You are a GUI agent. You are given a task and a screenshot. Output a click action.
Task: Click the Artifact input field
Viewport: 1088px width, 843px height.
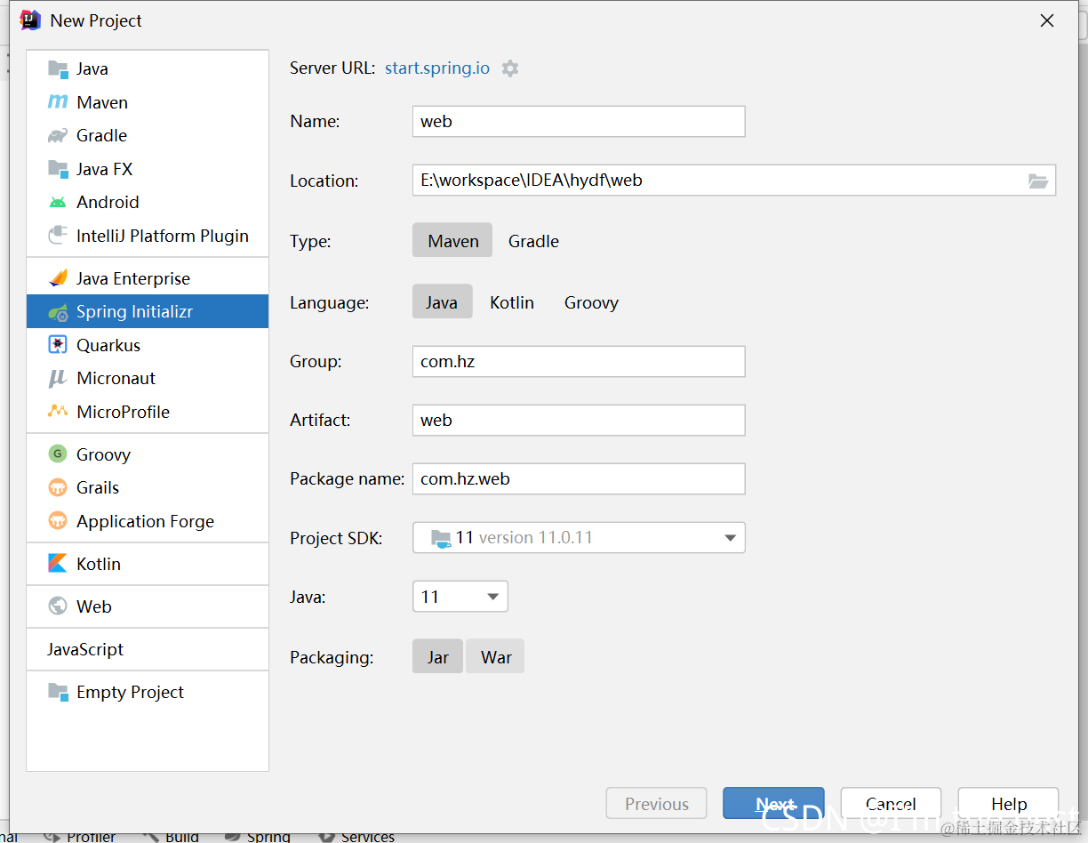click(579, 421)
